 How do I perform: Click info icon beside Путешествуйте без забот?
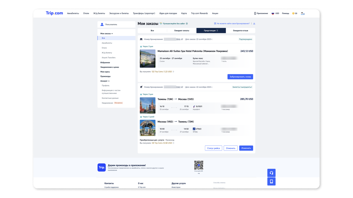point(187,24)
